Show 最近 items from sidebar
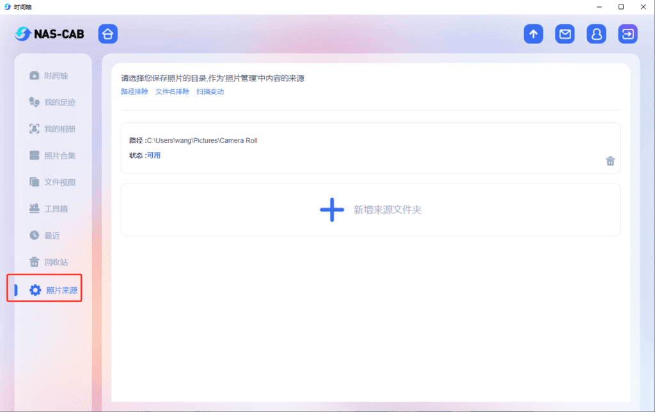655x412 pixels. tap(45, 235)
